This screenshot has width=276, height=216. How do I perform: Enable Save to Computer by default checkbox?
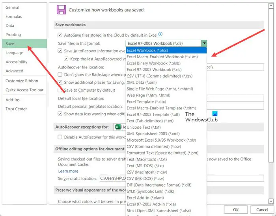60,90
